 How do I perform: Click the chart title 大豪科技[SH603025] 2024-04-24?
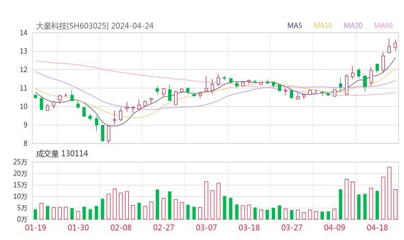point(94,26)
